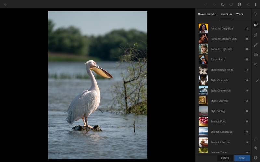Image resolution: width=260 pixels, height=162 pixels.
Task: Click the pelican photo in the preview
Action: coord(97,85)
